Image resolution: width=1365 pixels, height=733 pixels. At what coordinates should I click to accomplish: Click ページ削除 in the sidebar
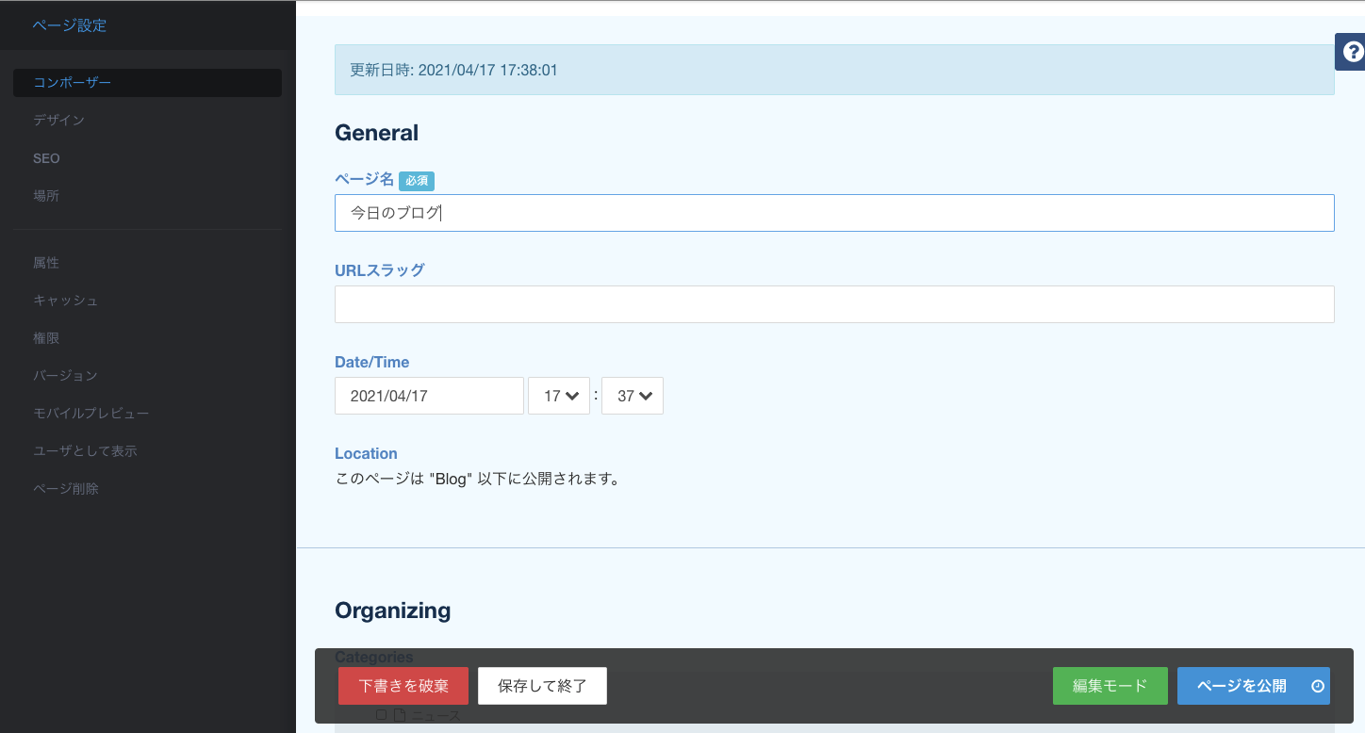point(66,489)
